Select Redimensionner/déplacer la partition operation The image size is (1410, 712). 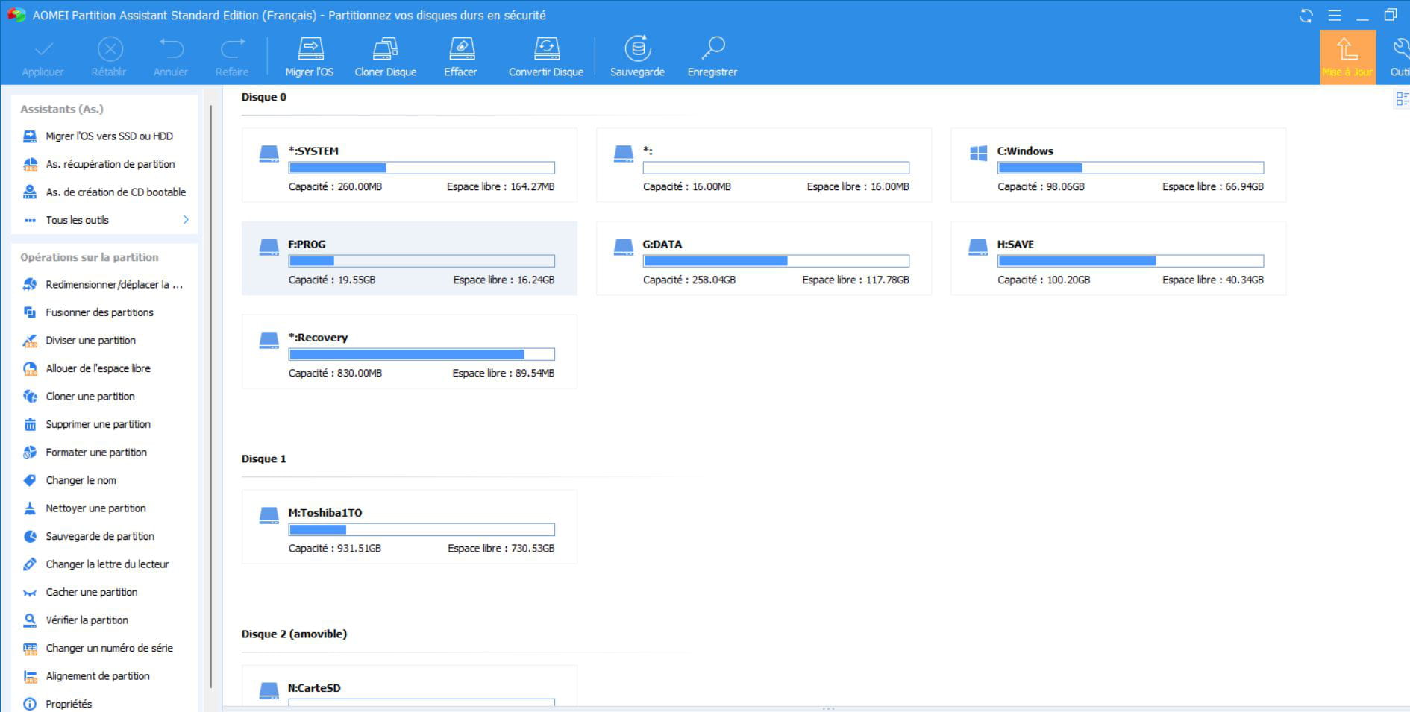[104, 285]
